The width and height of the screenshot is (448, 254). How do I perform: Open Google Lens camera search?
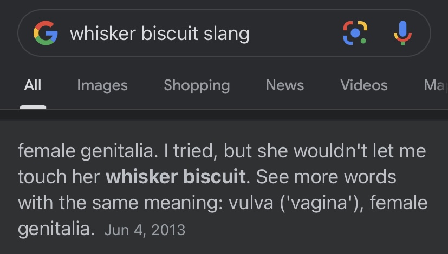(x=355, y=33)
